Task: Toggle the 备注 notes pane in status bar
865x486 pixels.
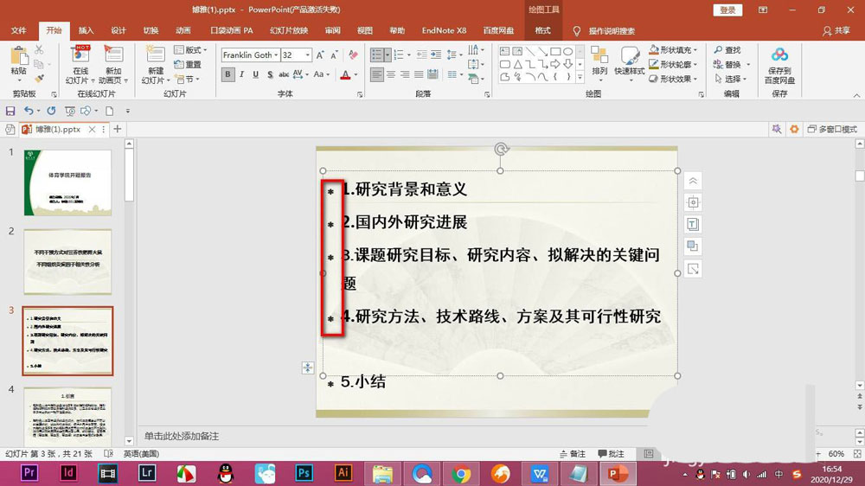Action: click(x=573, y=453)
